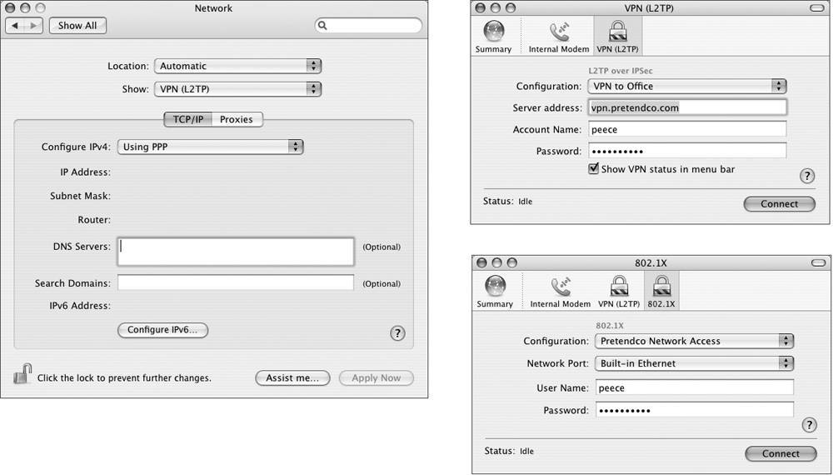Click the back arrow in Network window

click(15, 26)
